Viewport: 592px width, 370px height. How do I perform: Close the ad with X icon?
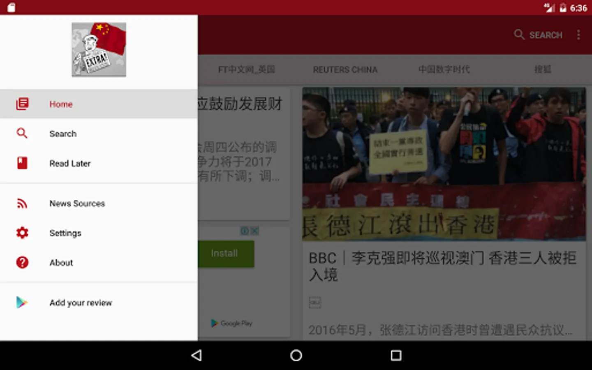[255, 231]
